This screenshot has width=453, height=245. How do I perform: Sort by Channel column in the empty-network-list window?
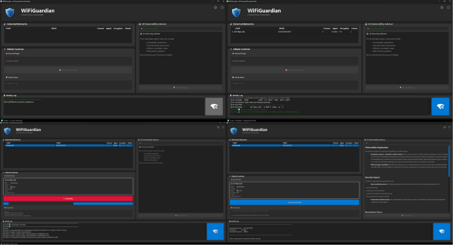click(100, 28)
